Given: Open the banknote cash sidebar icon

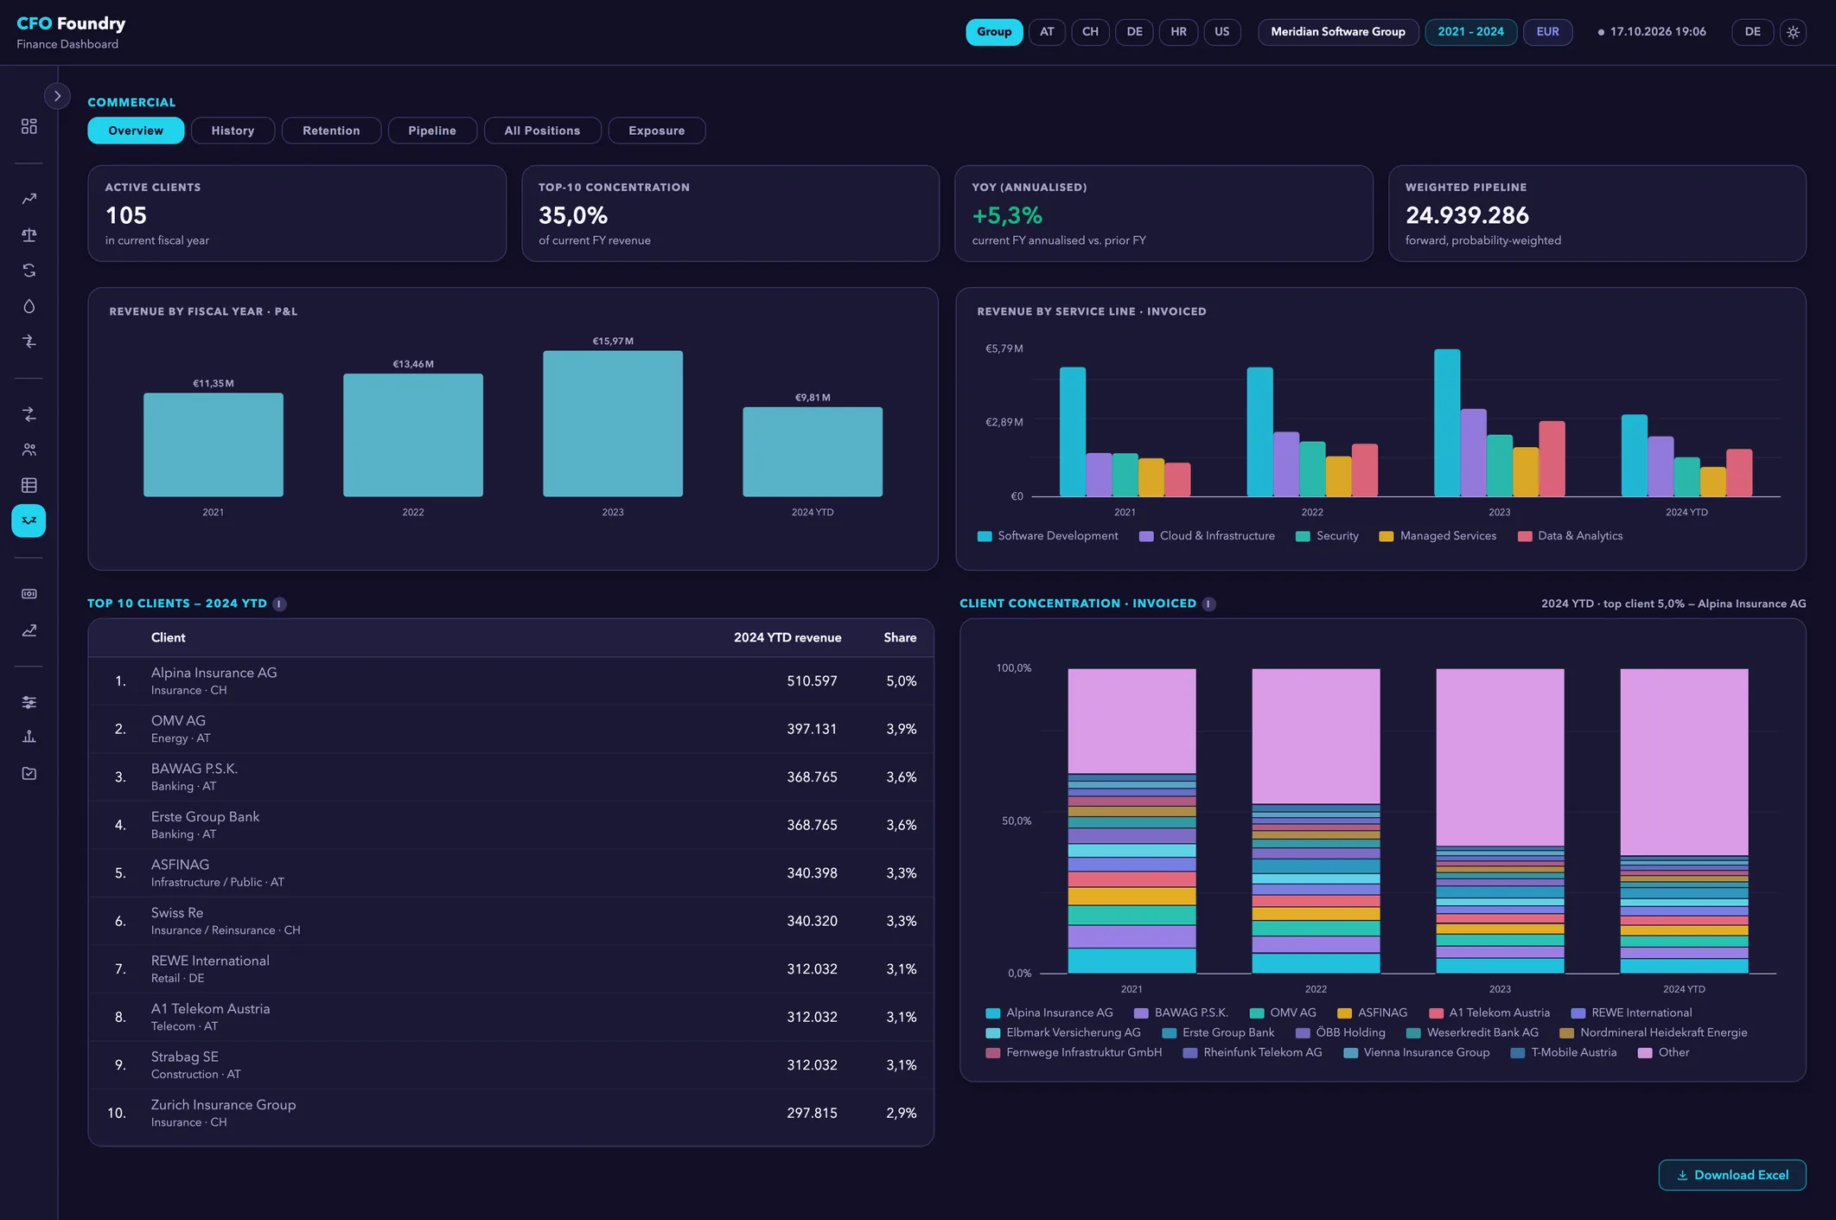Looking at the screenshot, I should click(x=29, y=594).
